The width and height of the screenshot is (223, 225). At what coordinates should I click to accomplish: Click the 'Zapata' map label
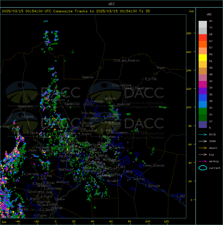pos(60,199)
